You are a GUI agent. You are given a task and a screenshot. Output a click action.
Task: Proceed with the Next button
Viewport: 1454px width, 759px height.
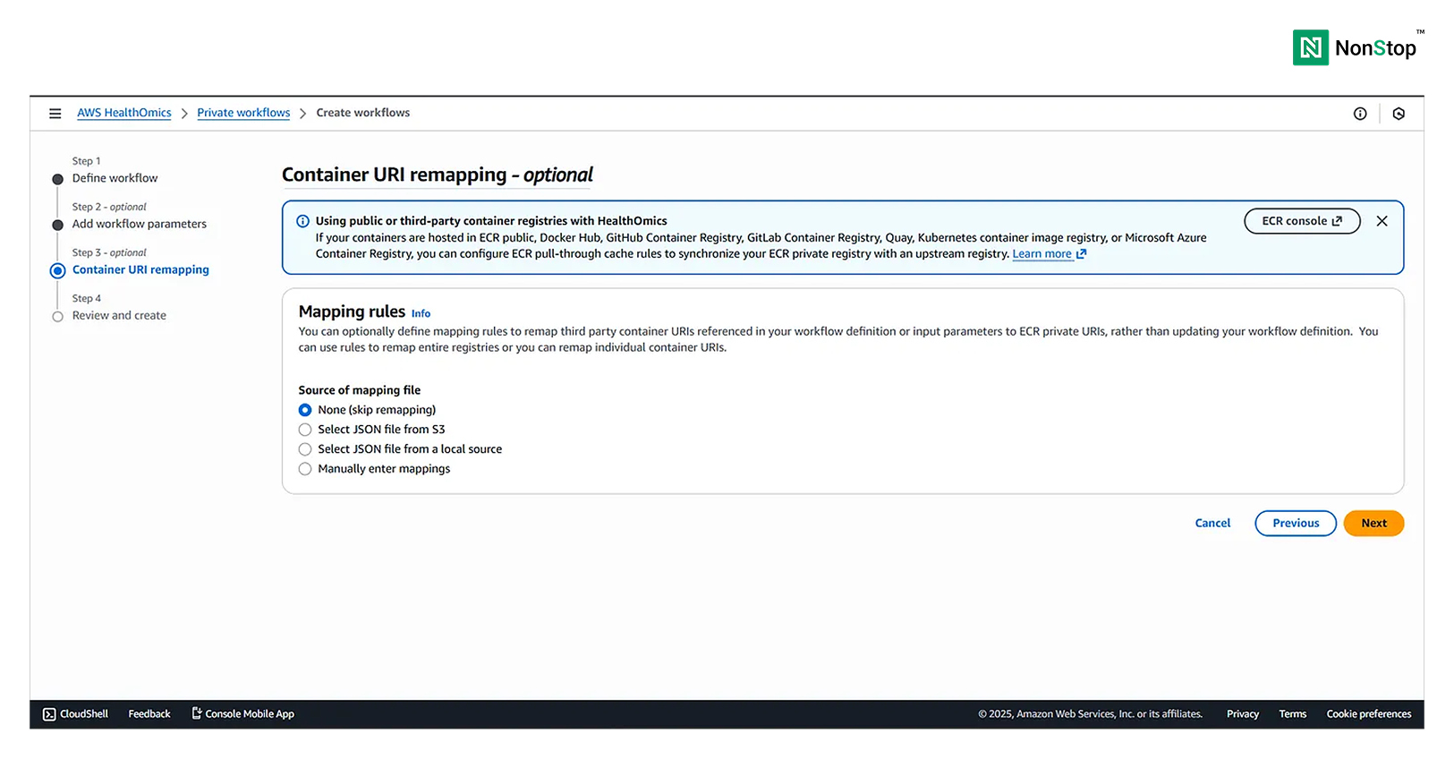[x=1373, y=524]
